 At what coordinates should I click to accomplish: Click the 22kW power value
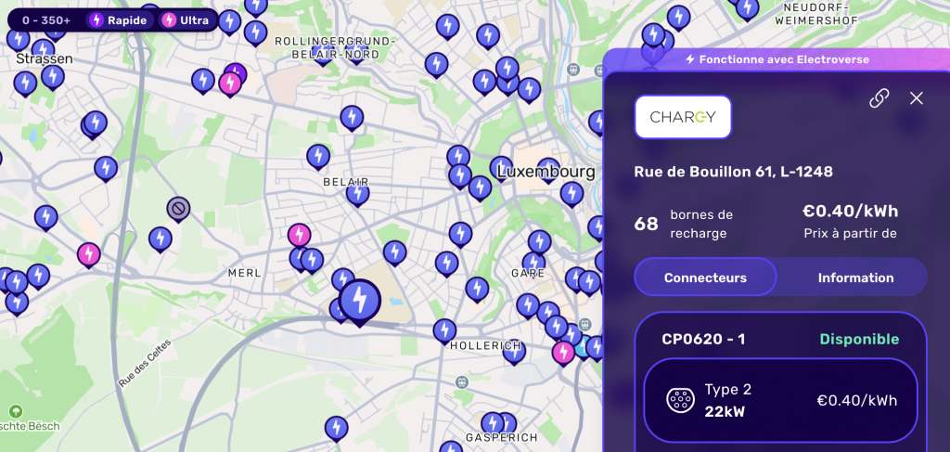tap(725, 412)
